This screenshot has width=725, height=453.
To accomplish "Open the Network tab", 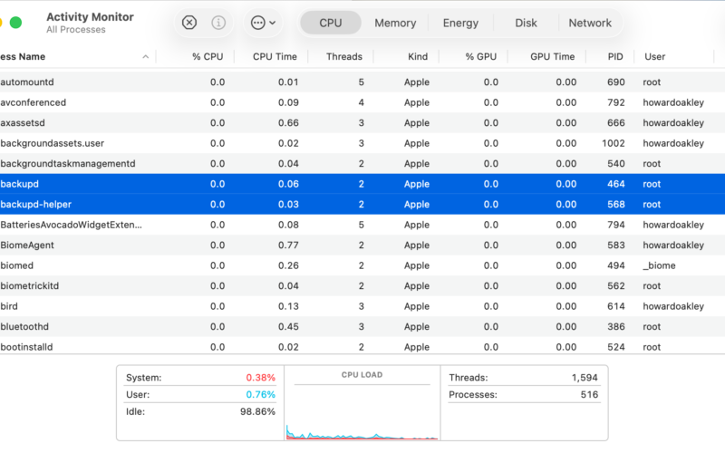I will [590, 23].
